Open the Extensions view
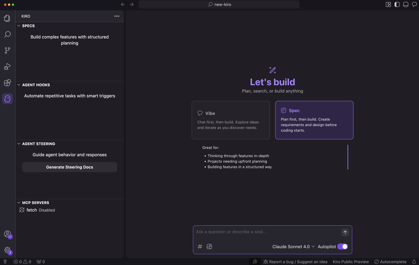 [x=7, y=83]
